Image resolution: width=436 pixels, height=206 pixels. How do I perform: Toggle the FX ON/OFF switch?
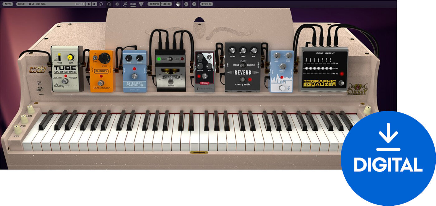(40, 89)
